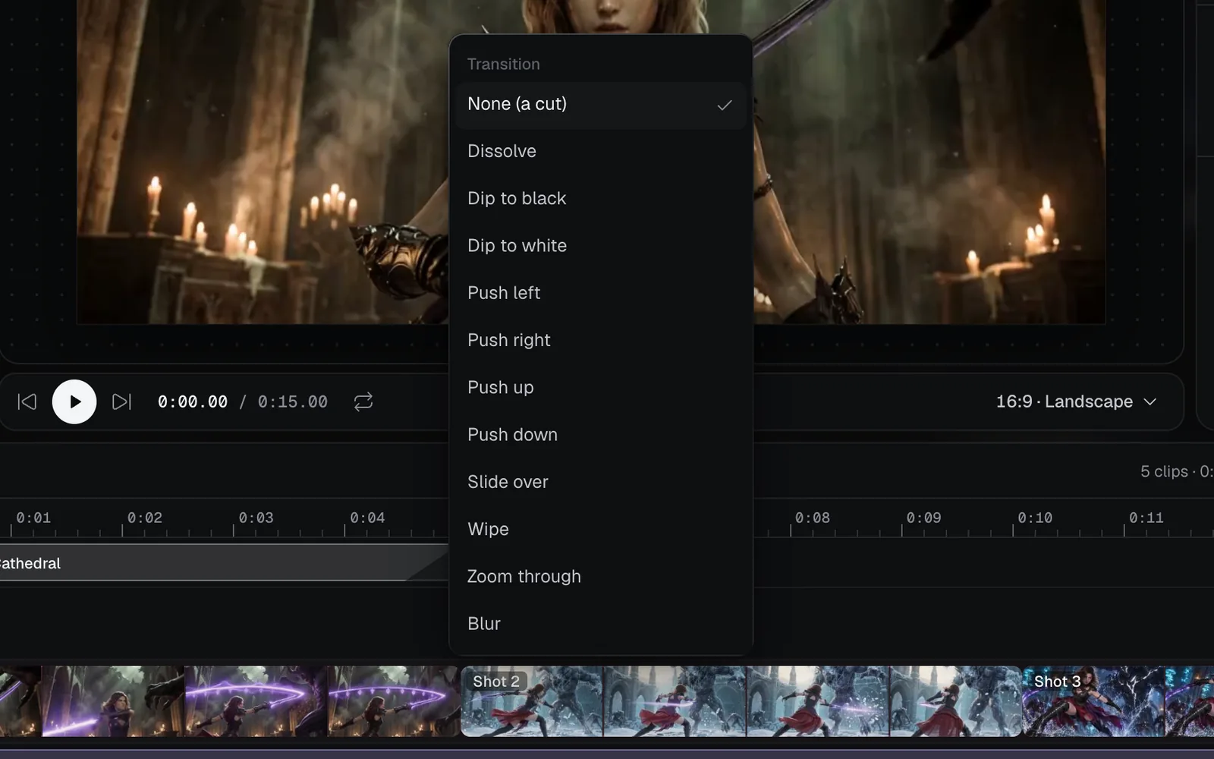Toggle loop playback
Viewport: 1214px width, 759px height.
(363, 402)
